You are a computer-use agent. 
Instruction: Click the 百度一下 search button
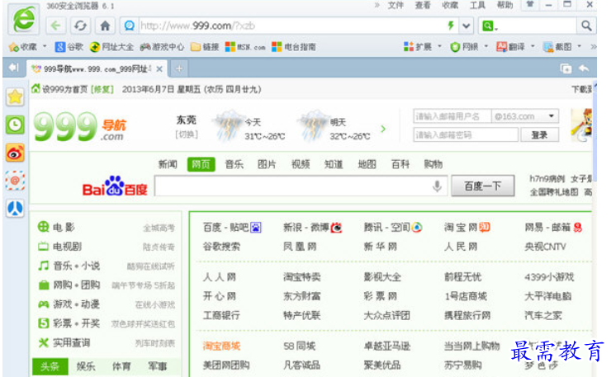[x=483, y=186]
